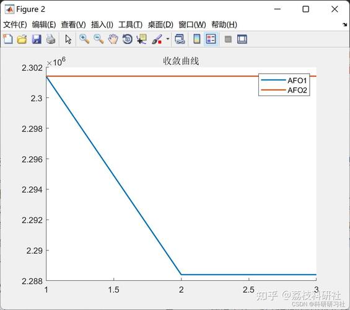Screen dimensions: 350x310
Task: Click the ×10^6 axis exponent label
Action: pos(56,61)
